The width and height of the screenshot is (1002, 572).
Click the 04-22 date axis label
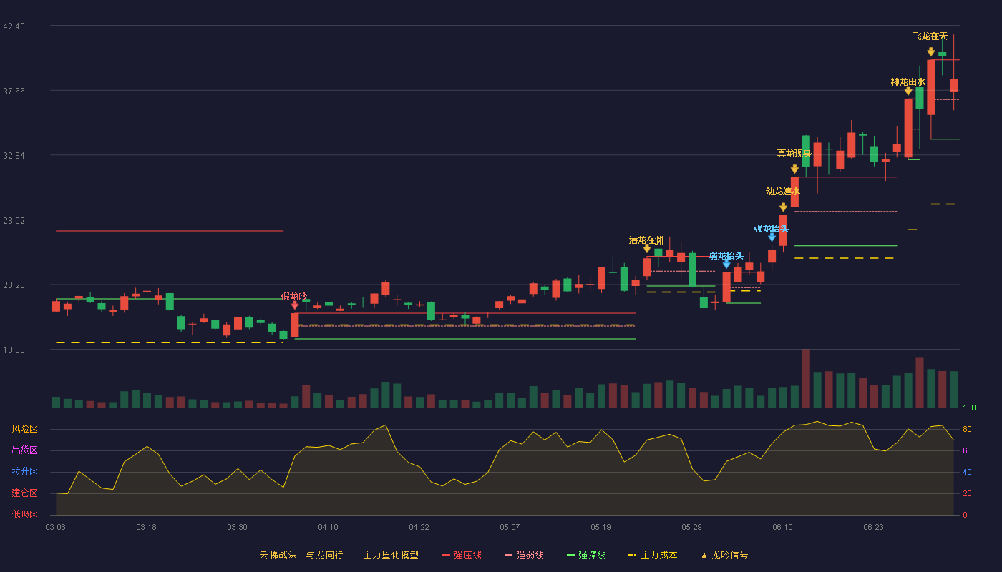[x=419, y=527]
